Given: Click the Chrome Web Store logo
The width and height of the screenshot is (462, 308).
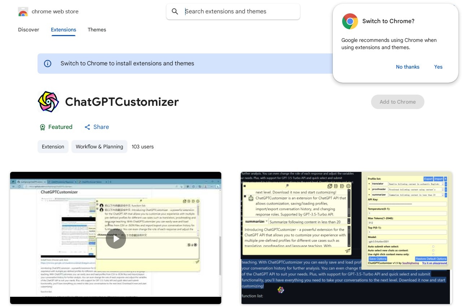Looking at the screenshot, I should [23, 12].
